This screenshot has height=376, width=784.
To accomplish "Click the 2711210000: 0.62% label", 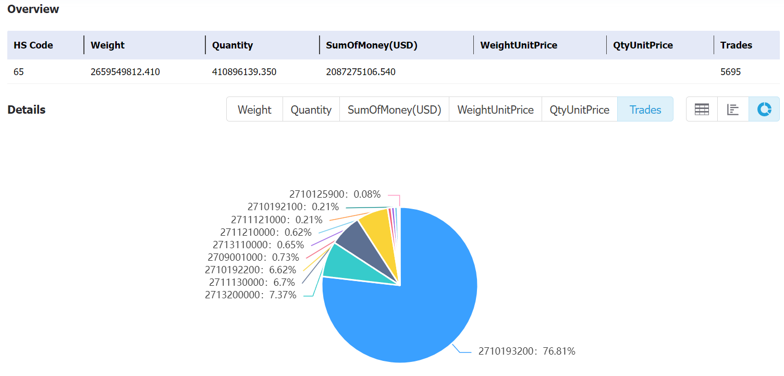I will tap(266, 232).
